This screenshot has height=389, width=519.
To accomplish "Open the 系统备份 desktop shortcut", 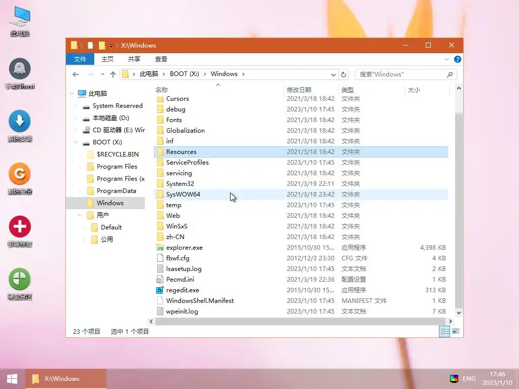I will click(x=20, y=179).
